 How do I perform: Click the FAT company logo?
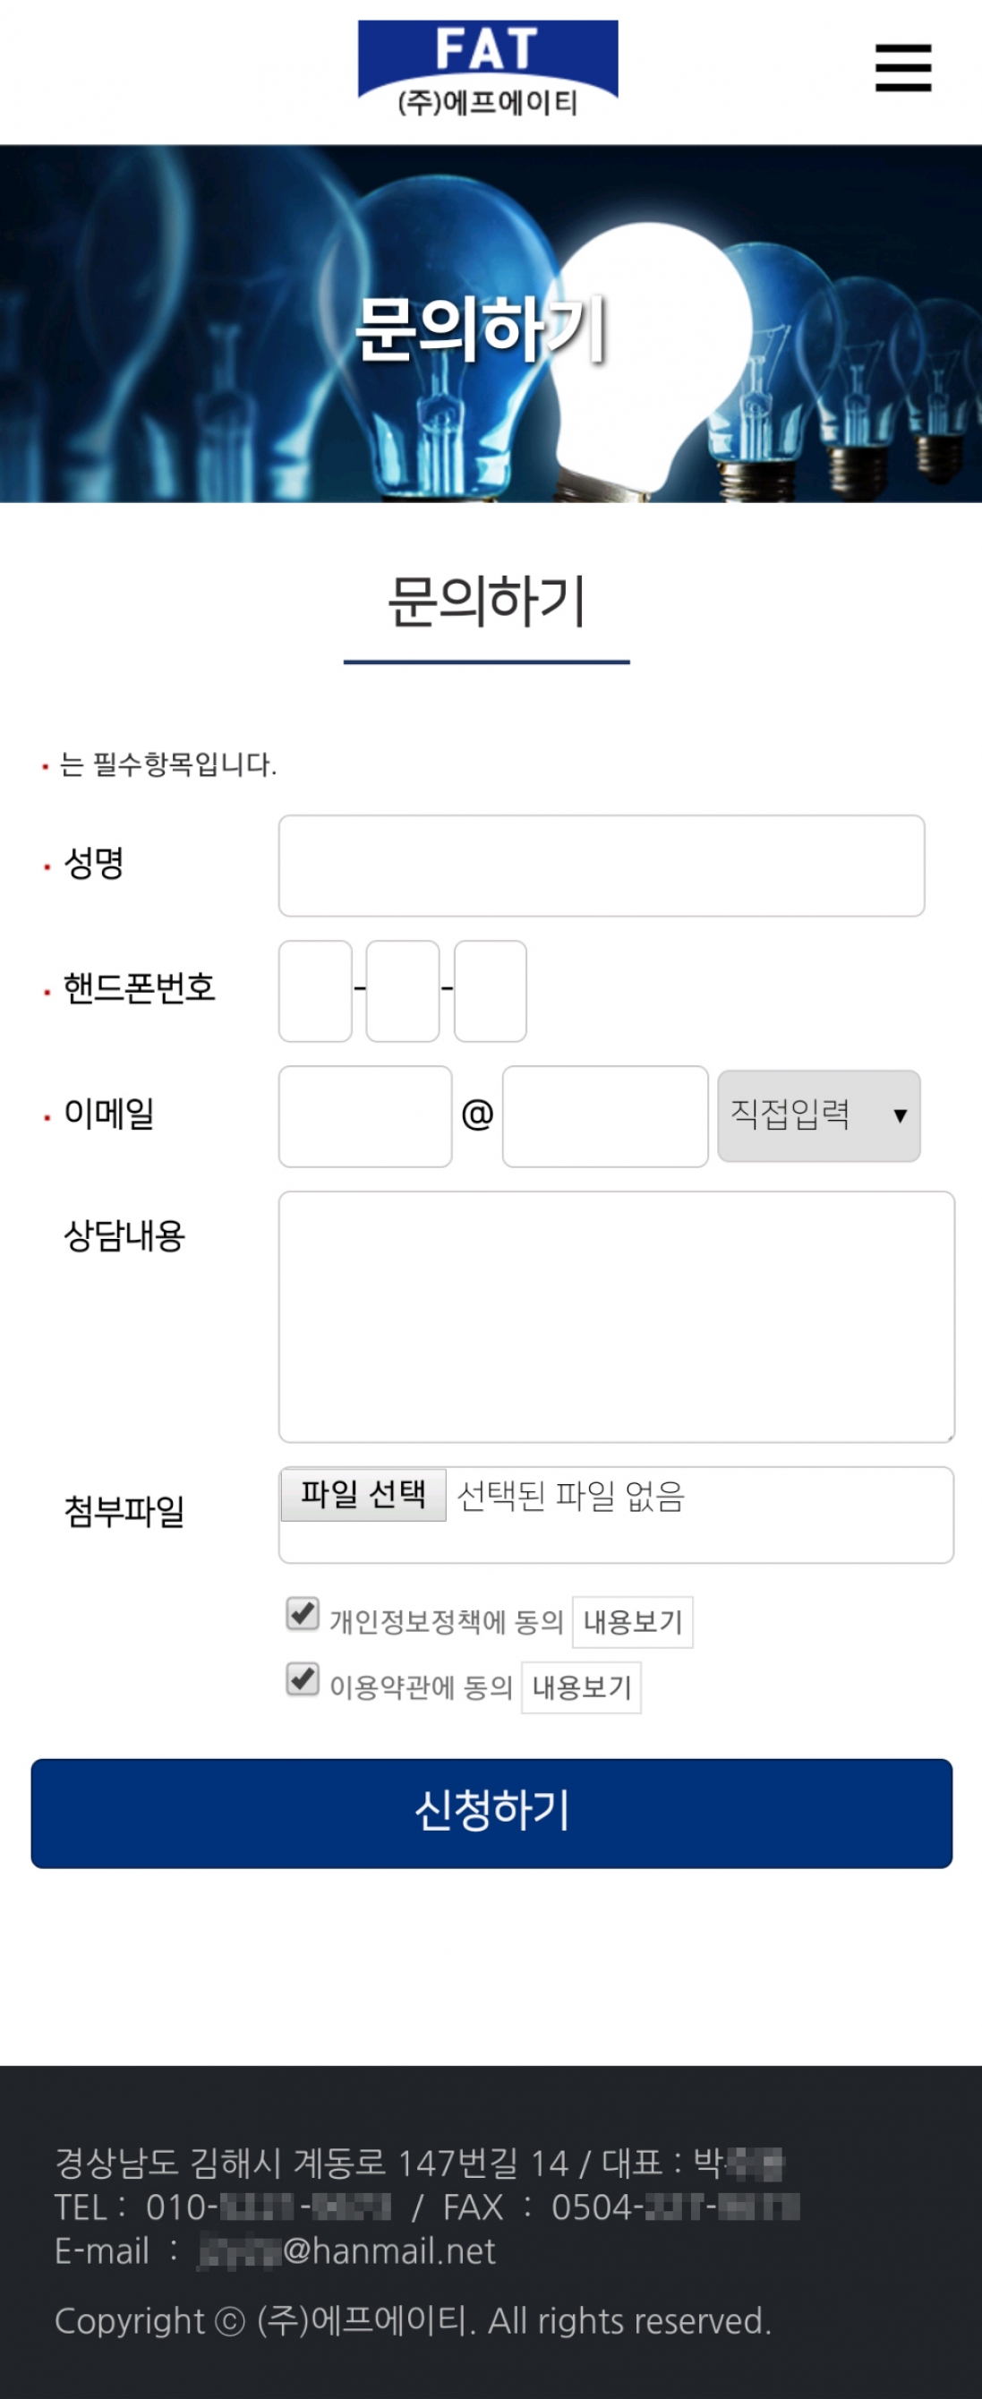[487, 70]
